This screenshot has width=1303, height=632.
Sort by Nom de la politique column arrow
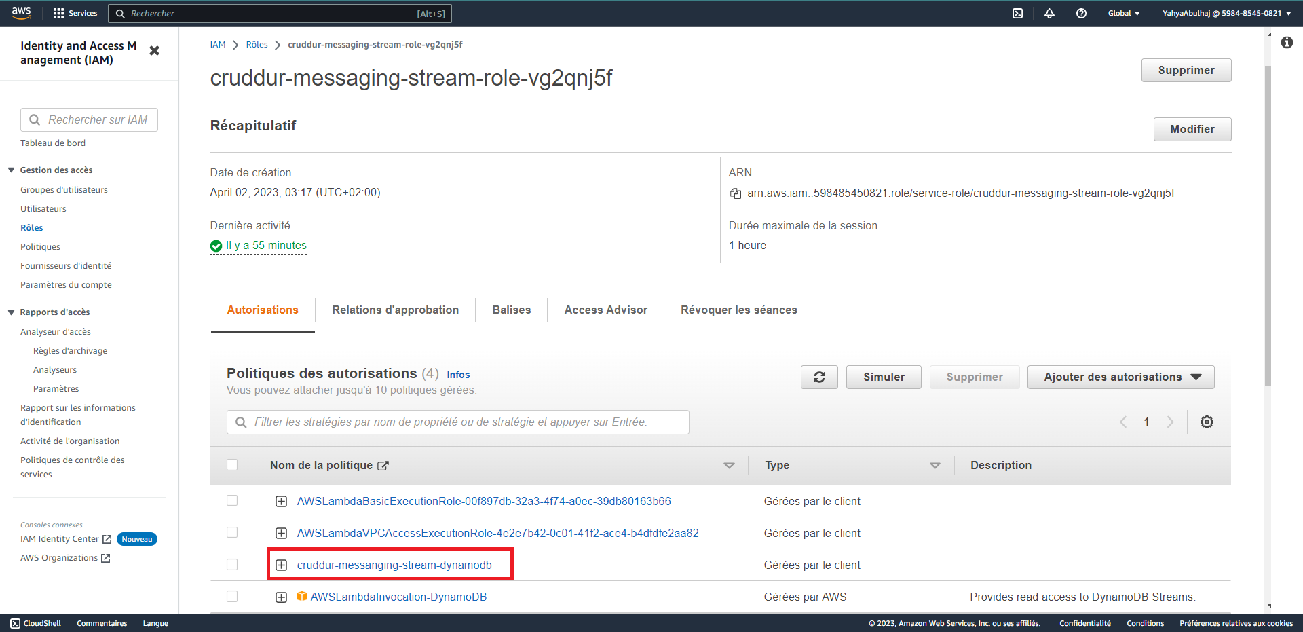click(729, 466)
